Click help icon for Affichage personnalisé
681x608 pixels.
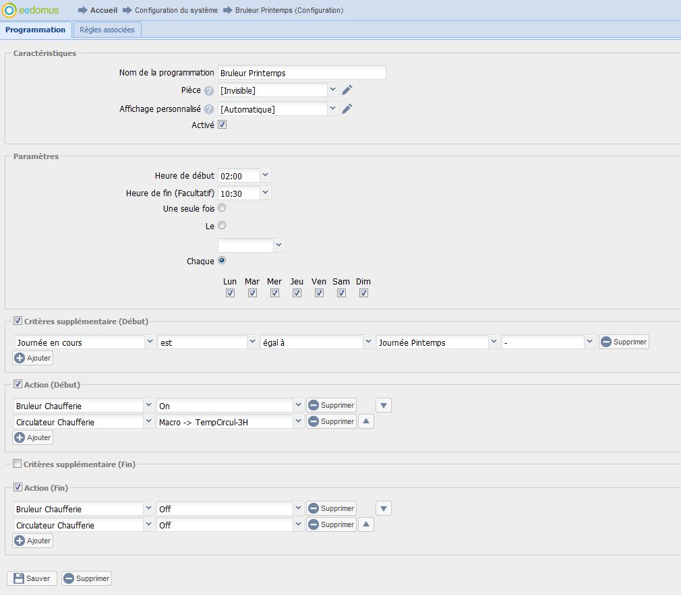[x=209, y=109]
